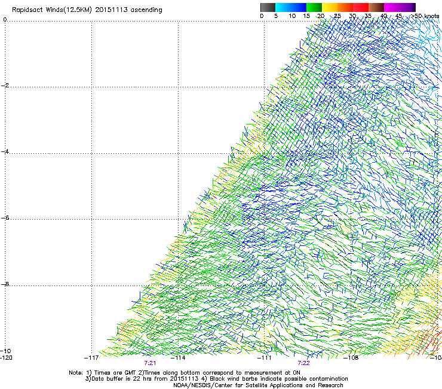Viewport: 442px width, 389px height.
Task: Click the yellow 20-25 knots legend swatch
Action: pos(330,7)
